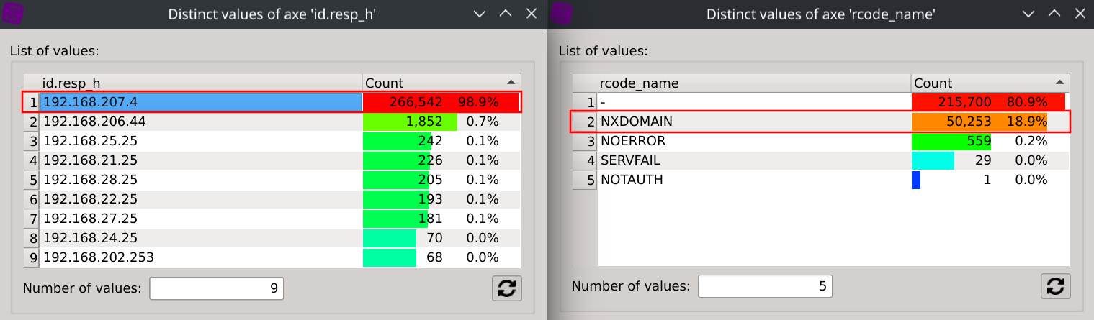Image resolution: width=1094 pixels, height=320 pixels.
Task: Select the 192.168.206.44 row
Action: point(200,122)
